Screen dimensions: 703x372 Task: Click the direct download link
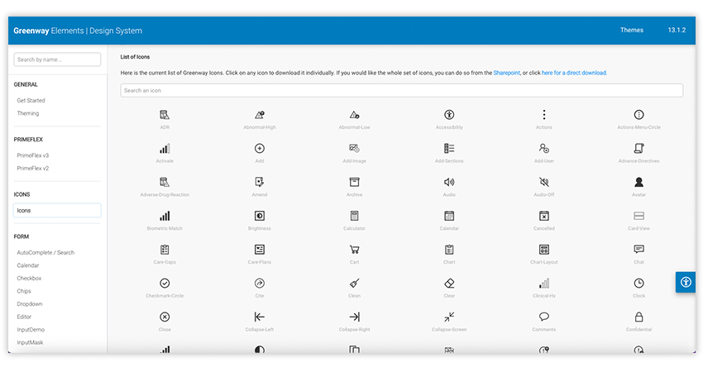point(574,73)
